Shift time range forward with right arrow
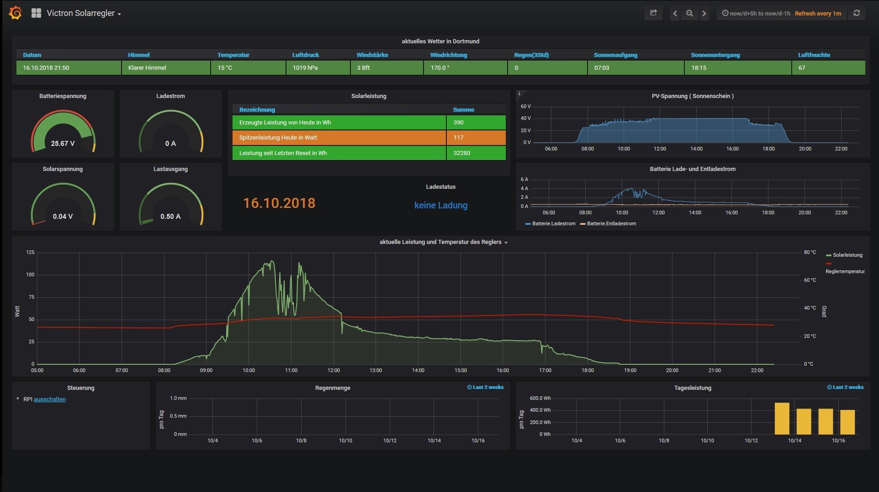The width and height of the screenshot is (879, 492). 704,14
